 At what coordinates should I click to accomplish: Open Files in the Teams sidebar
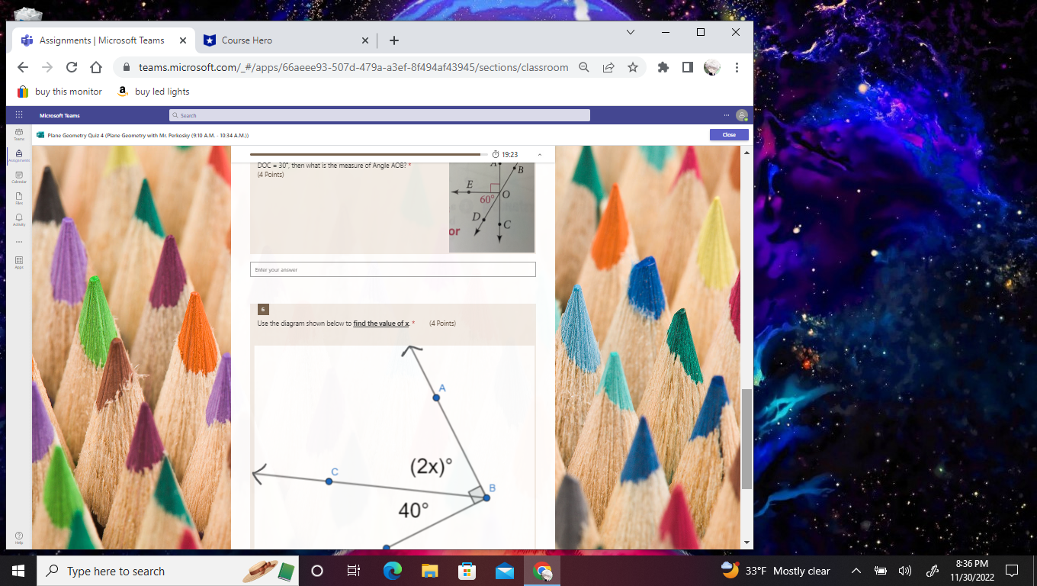18,198
